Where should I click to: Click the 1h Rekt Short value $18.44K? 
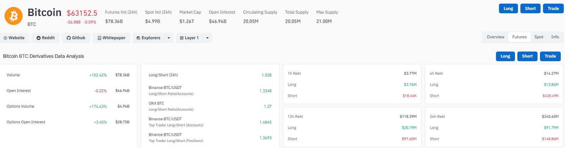pos(409,96)
